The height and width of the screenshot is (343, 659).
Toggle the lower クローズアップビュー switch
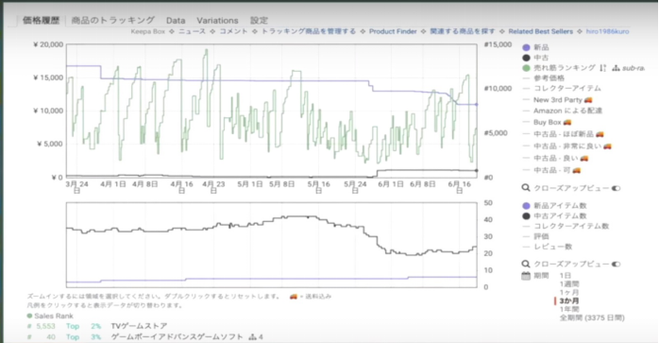[616, 265]
